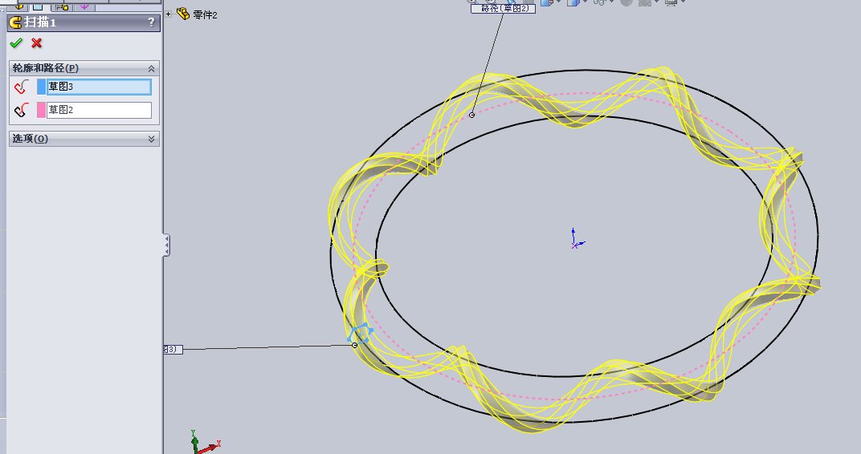Expand the 零件2 tree node

tap(169, 14)
